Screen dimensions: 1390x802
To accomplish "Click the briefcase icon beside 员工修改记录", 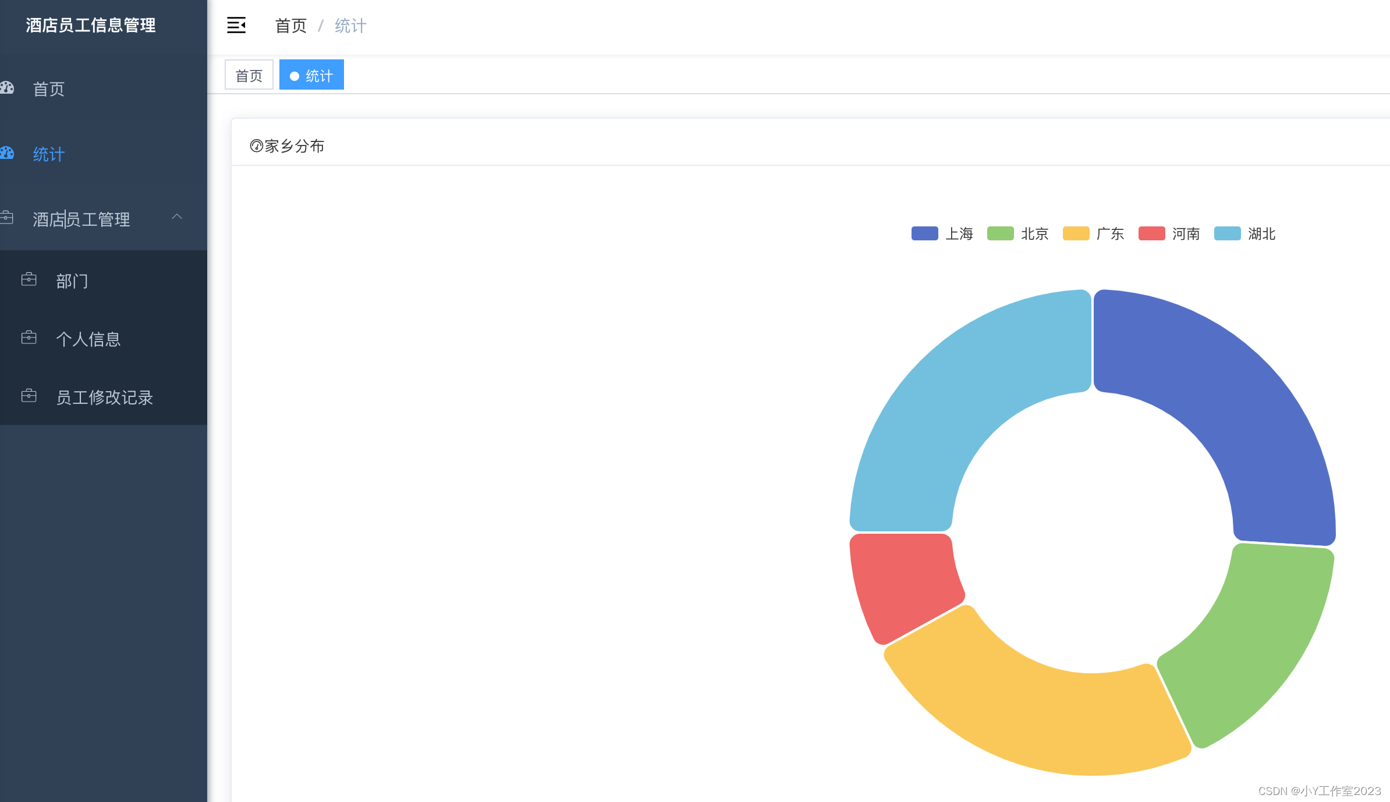I will 29,396.
